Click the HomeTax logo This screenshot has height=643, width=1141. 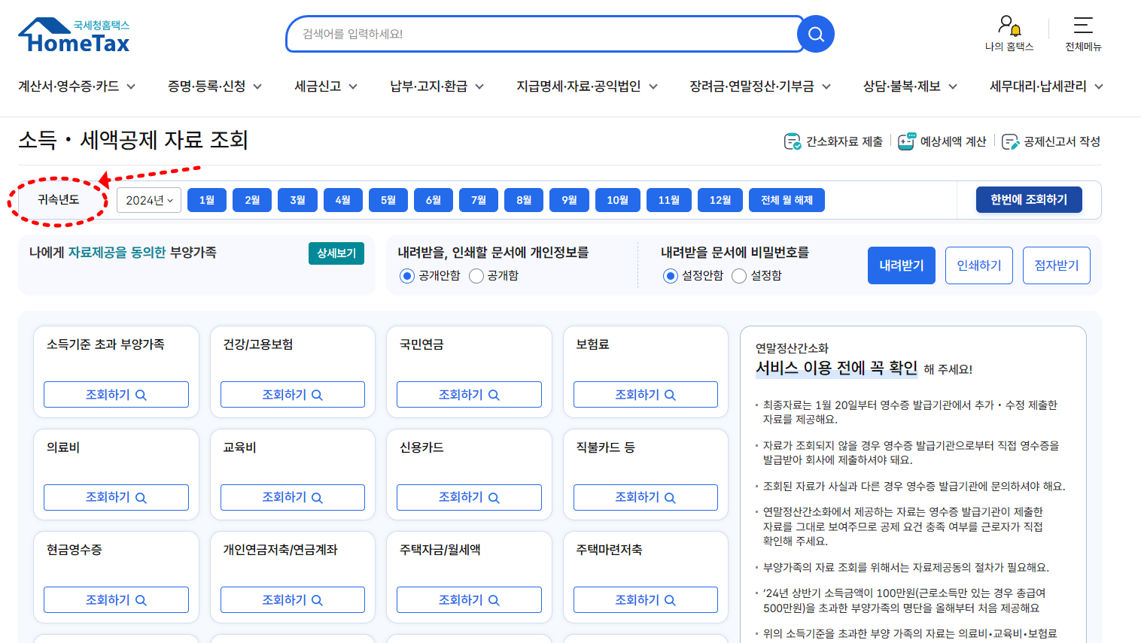pyautogui.click(x=74, y=35)
